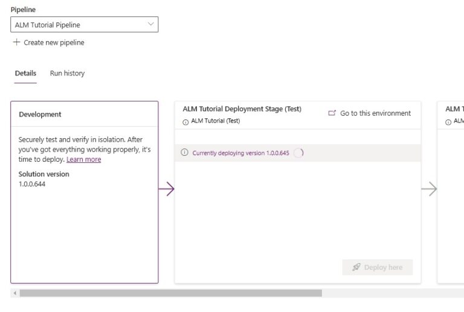Click the purple arrow between Development and Test
464x312 pixels.
(166, 189)
